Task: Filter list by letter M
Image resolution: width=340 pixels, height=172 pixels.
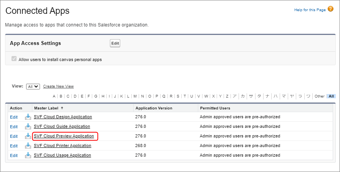Action: (x=135, y=96)
